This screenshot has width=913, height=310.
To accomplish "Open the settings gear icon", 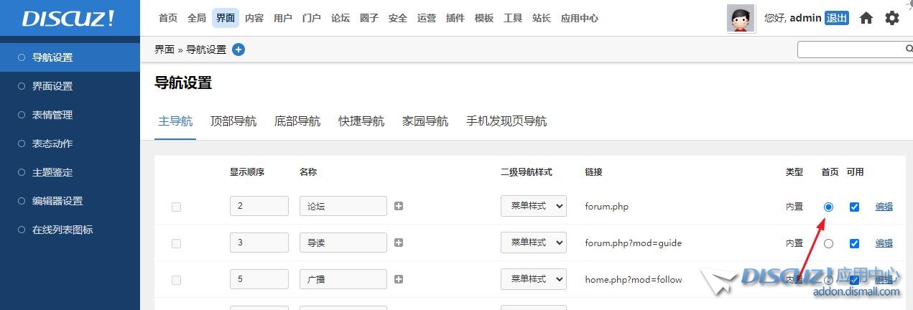I will 891,18.
